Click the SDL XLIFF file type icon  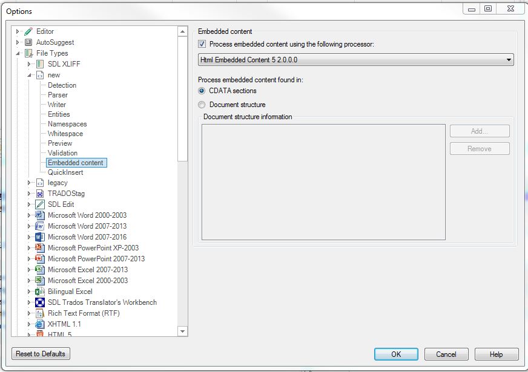40,64
